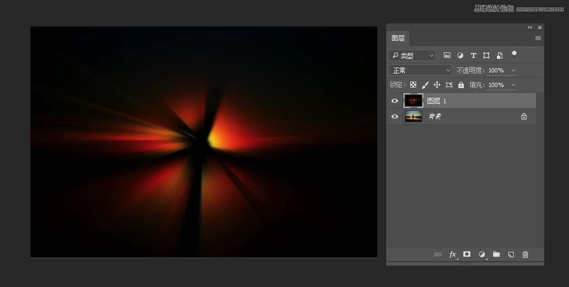This screenshot has width=569, height=287.
Task: Click the fx layer style icon
Action: [x=452, y=255]
